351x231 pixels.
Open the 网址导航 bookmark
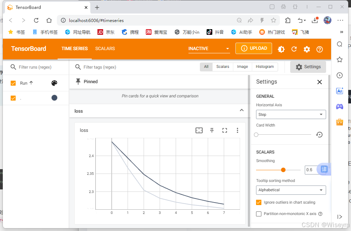78,32
